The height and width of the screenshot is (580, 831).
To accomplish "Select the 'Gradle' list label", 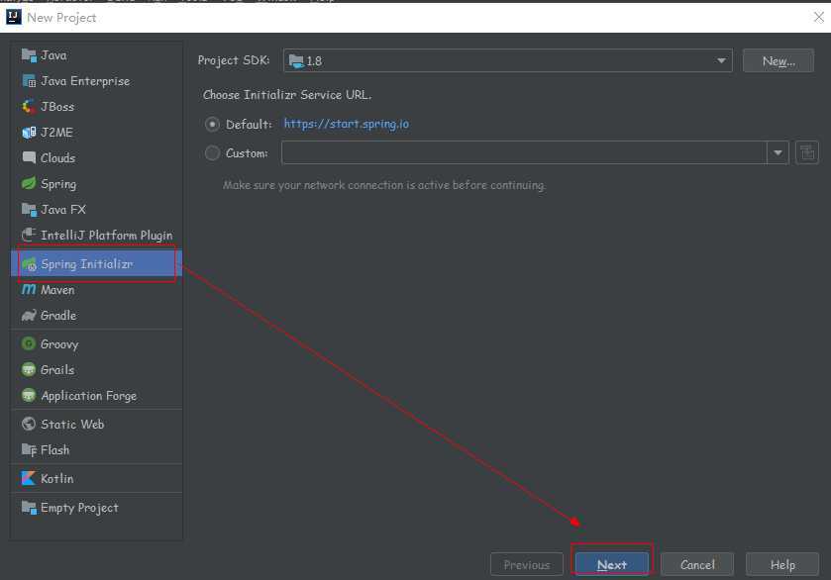I will (58, 315).
